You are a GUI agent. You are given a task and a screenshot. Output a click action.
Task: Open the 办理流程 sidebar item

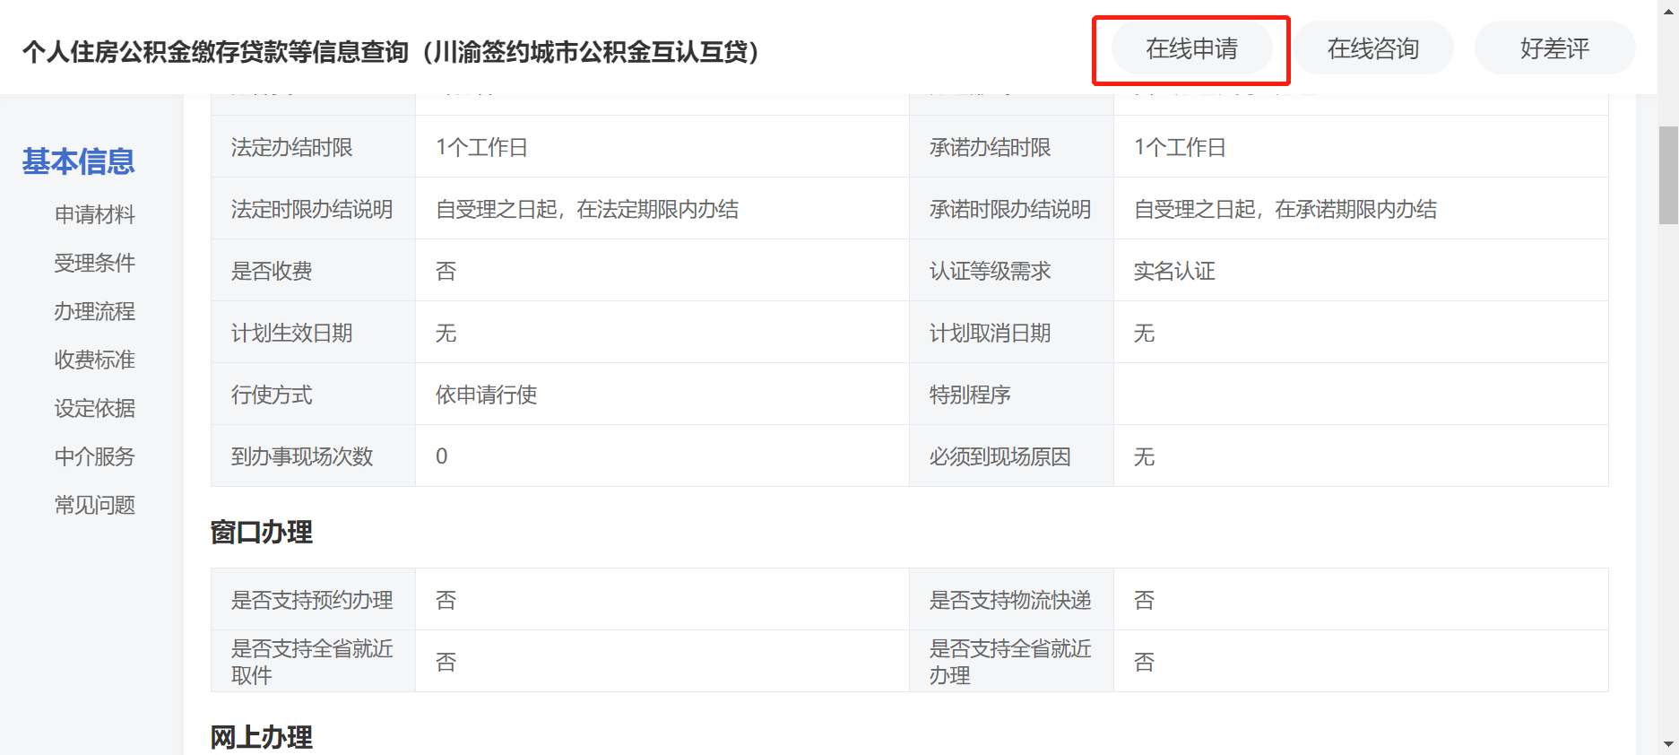coord(94,311)
